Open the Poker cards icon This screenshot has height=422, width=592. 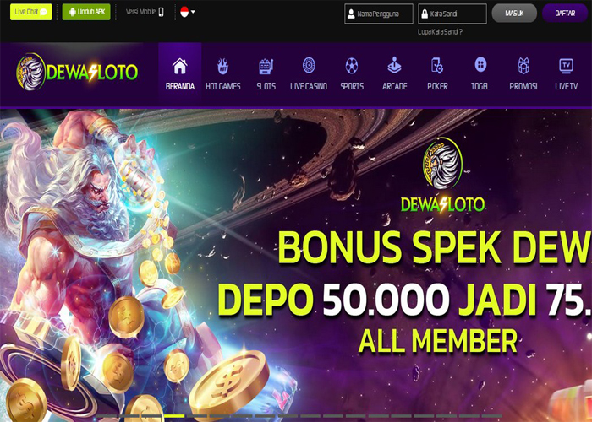[x=437, y=66]
